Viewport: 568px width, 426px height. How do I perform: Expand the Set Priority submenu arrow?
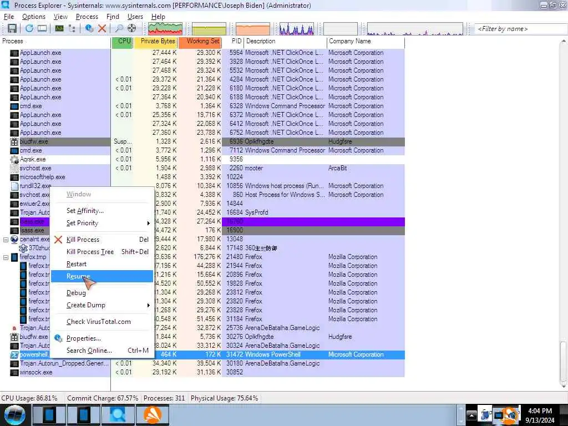coord(148,223)
